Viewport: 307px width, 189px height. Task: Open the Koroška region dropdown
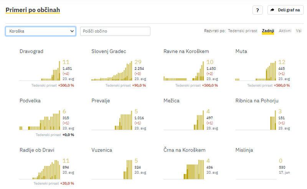[x=41, y=31]
